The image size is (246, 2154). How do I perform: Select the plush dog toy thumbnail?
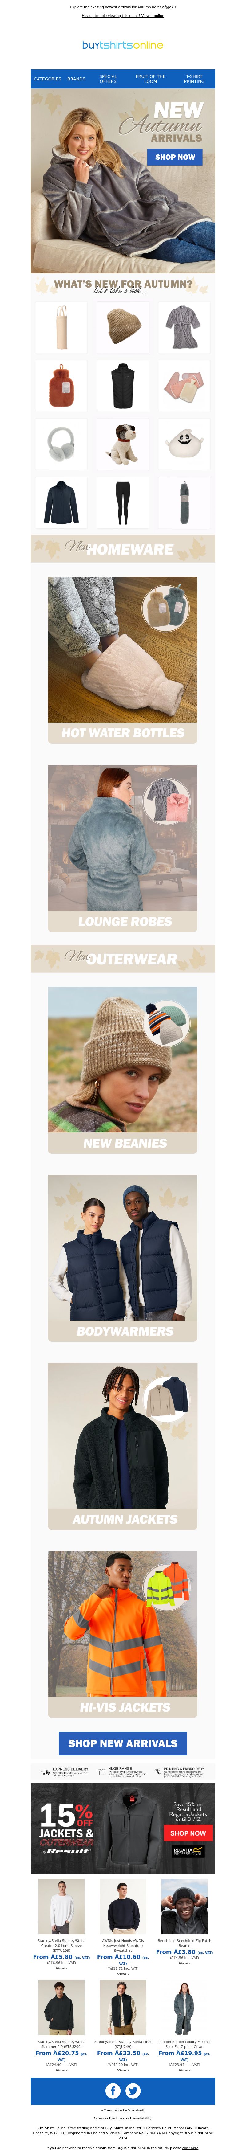123,444
